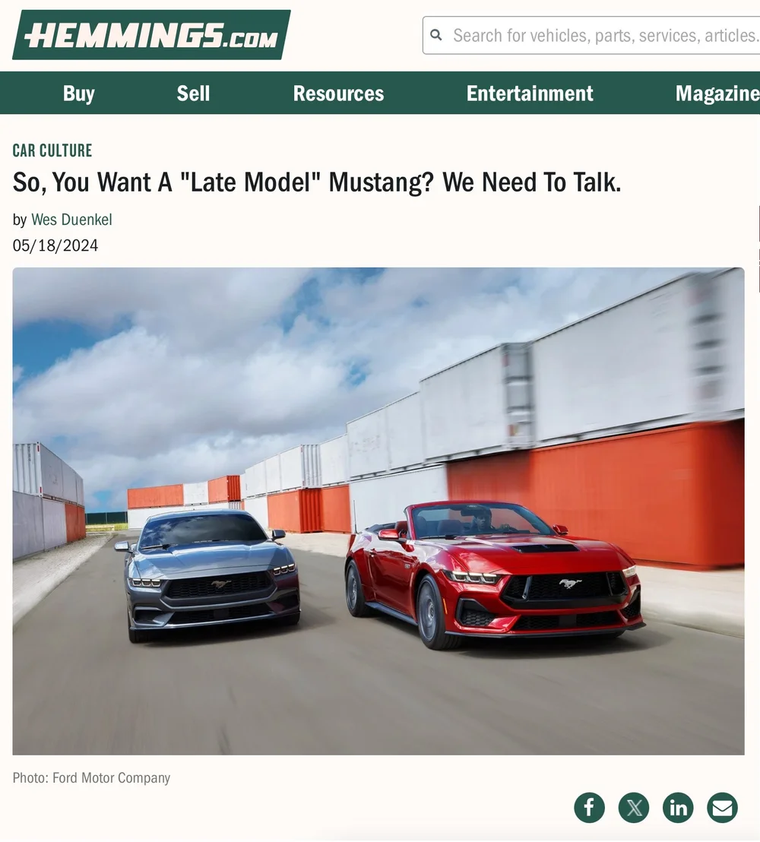Viewport: 760px width, 842px height.
Task: Open the Entertainment menu
Action: pos(530,93)
